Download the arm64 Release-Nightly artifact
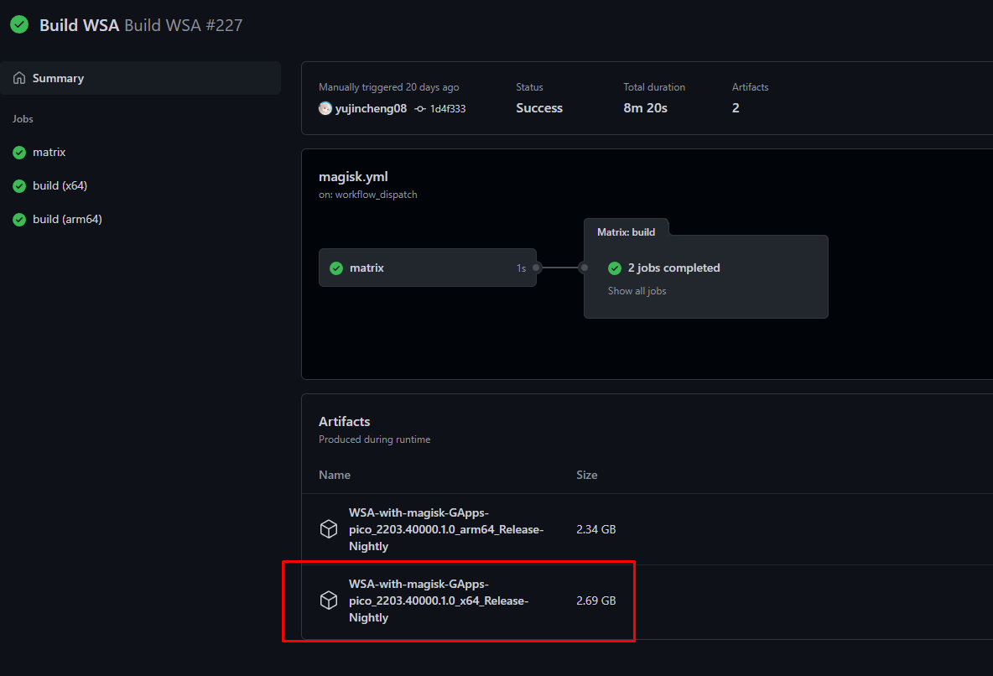This screenshot has width=993, height=676. pyautogui.click(x=446, y=529)
